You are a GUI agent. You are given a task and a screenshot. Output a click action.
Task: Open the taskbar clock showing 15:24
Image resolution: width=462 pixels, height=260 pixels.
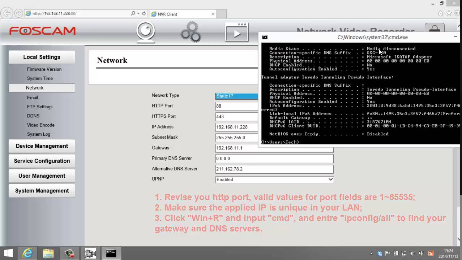click(448, 253)
